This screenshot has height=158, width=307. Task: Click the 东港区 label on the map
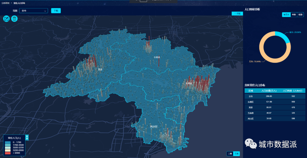pyautogui.click(x=189, y=83)
